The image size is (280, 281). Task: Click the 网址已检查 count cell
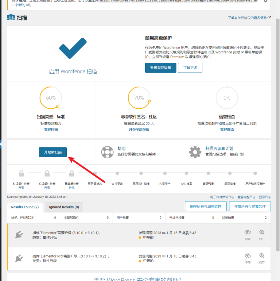click(191, 218)
